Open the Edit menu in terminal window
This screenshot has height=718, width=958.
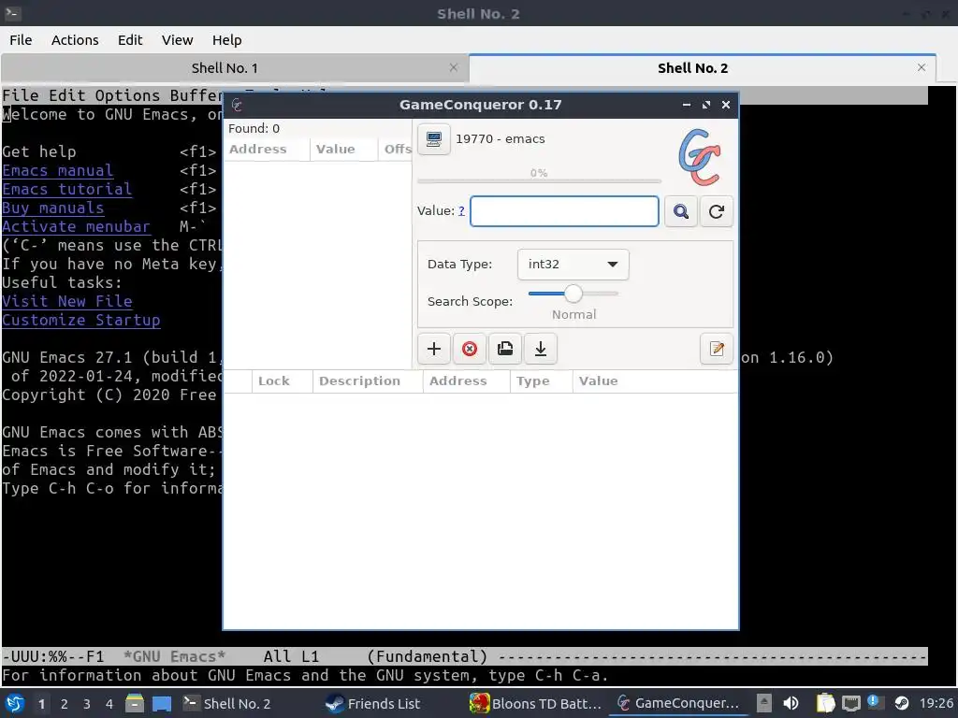pos(129,39)
